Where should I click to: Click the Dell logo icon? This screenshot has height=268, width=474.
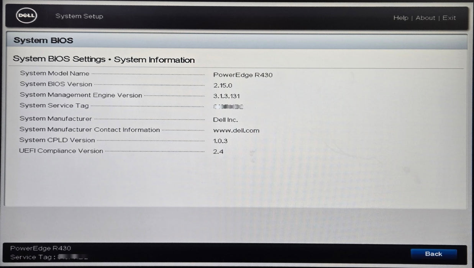[x=26, y=16]
